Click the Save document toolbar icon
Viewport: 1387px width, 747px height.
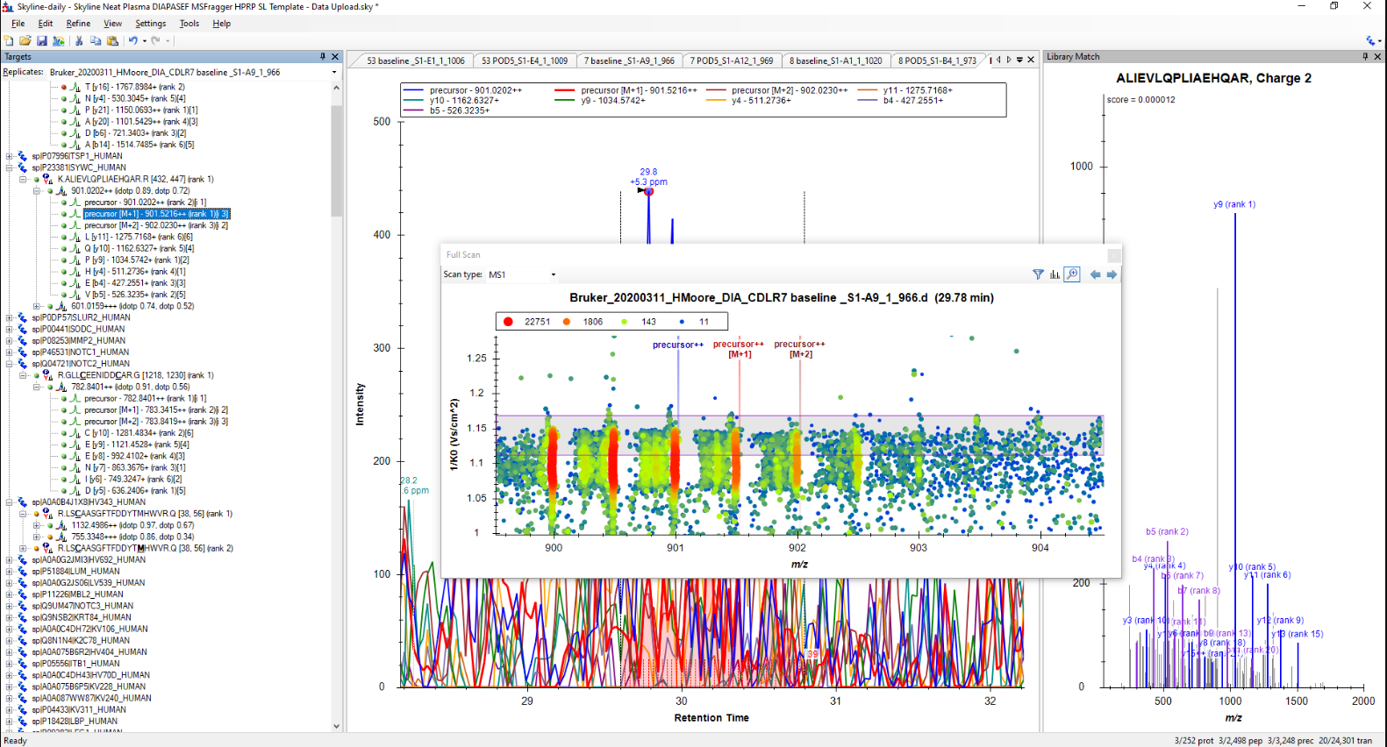[x=41, y=40]
